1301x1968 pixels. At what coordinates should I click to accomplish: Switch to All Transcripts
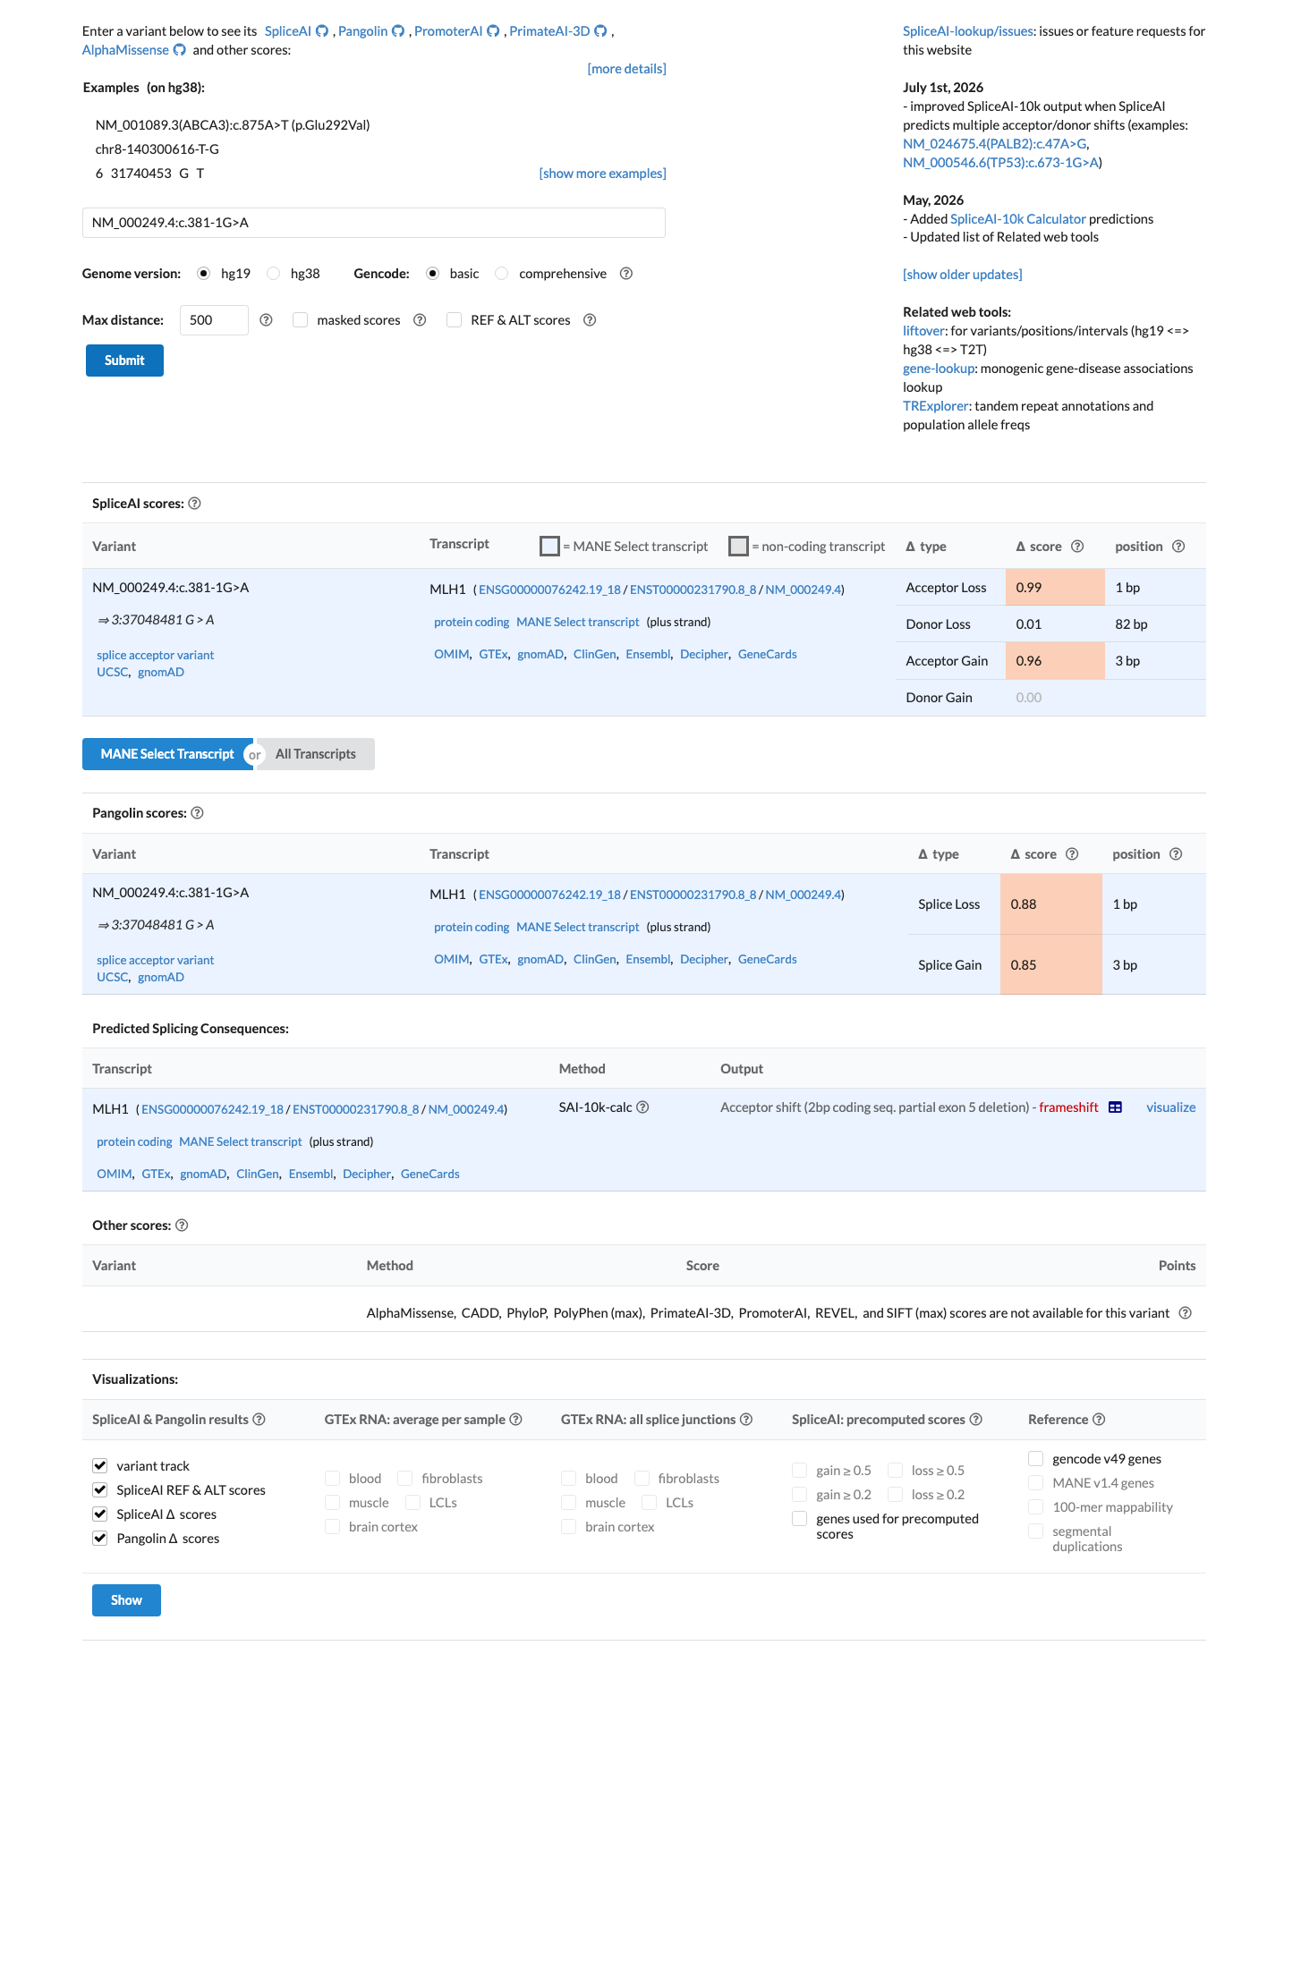[316, 754]
